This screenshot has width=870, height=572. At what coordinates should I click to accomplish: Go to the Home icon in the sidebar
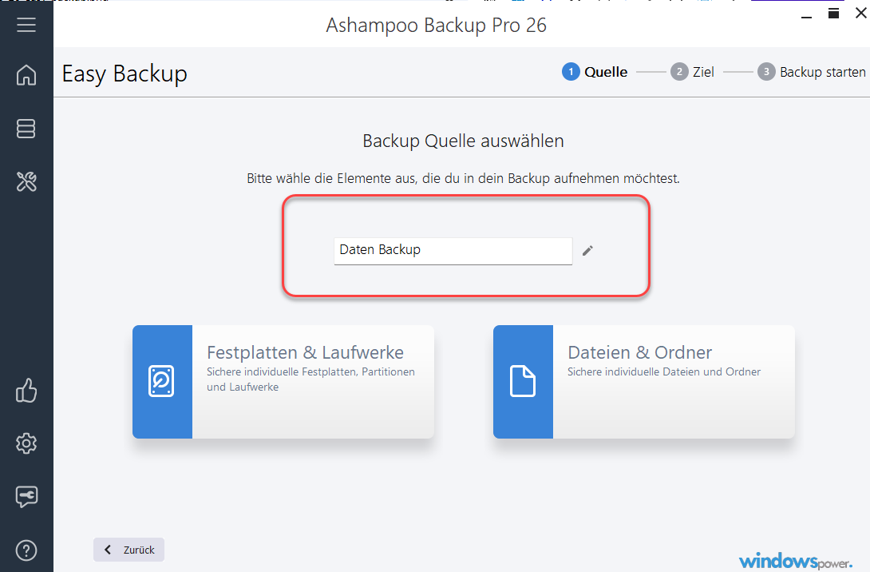tap(26, 75)
